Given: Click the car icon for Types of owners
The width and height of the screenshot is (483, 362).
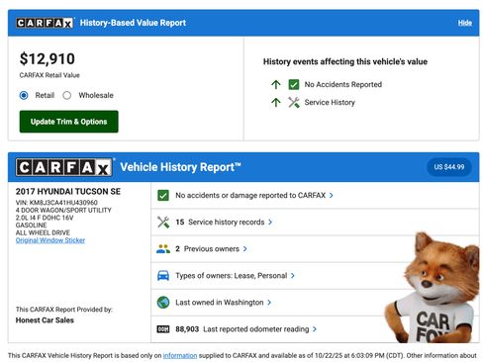Looking at the screenshot, I should coord(163,276).
